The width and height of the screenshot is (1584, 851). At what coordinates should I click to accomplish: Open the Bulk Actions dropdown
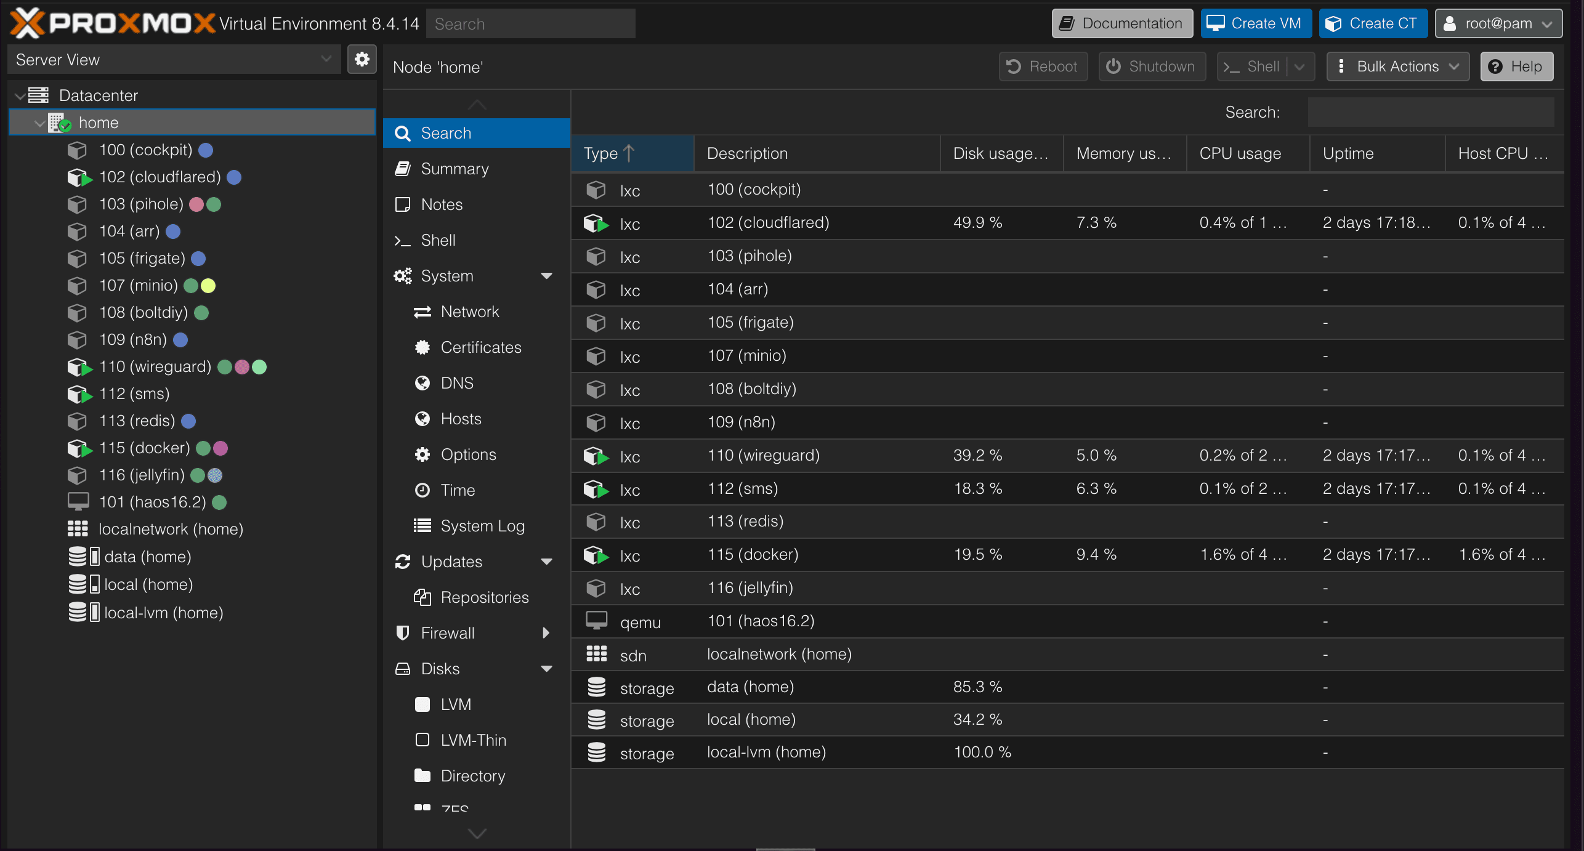coord(1398,67)
